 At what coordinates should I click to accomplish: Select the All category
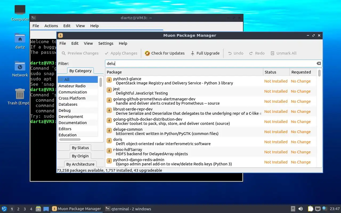point(78,79)
